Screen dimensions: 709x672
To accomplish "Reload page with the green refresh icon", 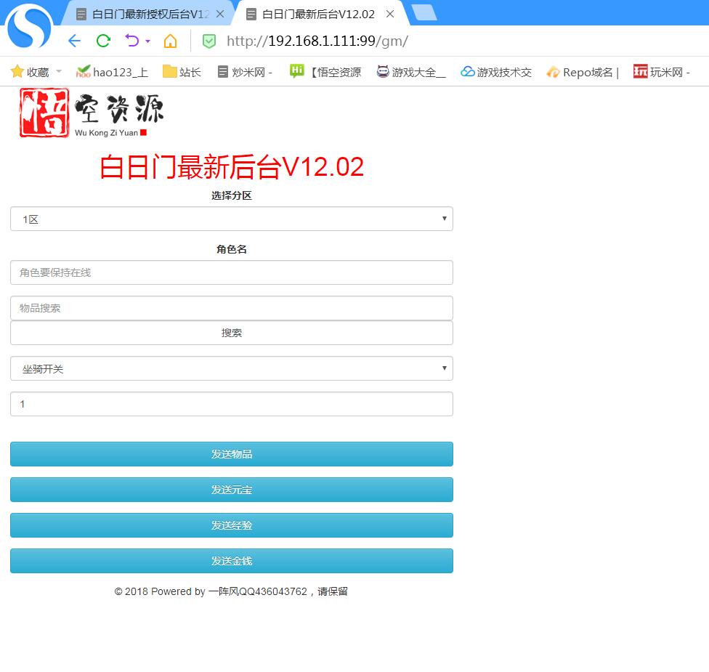I will [103, 41].
